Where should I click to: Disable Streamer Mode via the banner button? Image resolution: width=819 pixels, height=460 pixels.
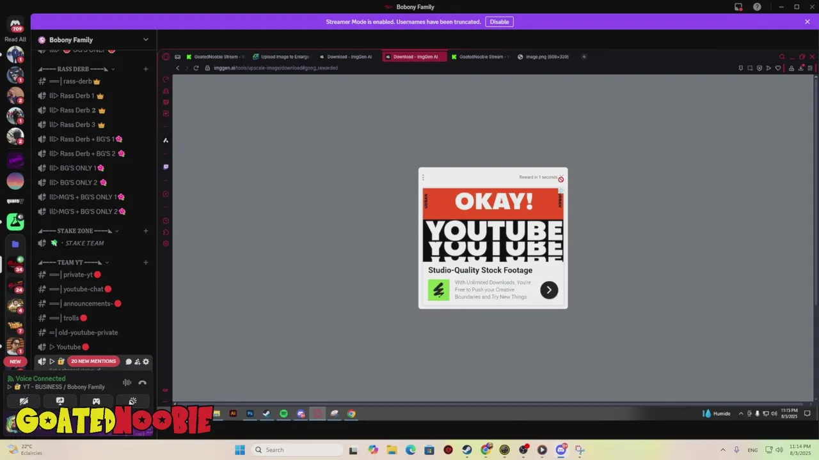[499, 22]
